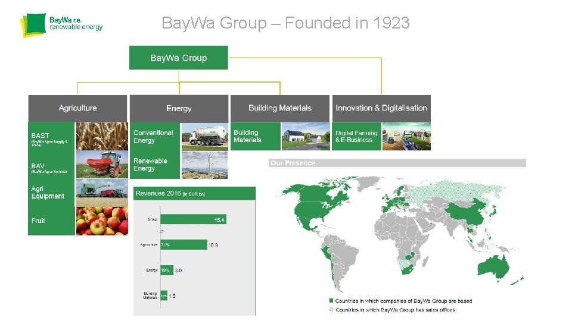Click the Building Materials 10% revenue bar
This screenshot has width=572, height=321.
point(164,296)
